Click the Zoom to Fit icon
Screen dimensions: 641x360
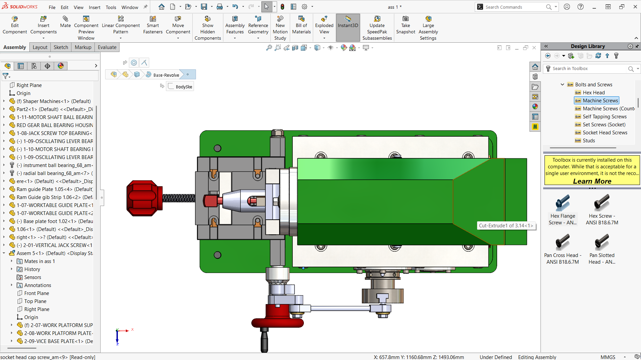pyautogui.click(x=269, y=48)
